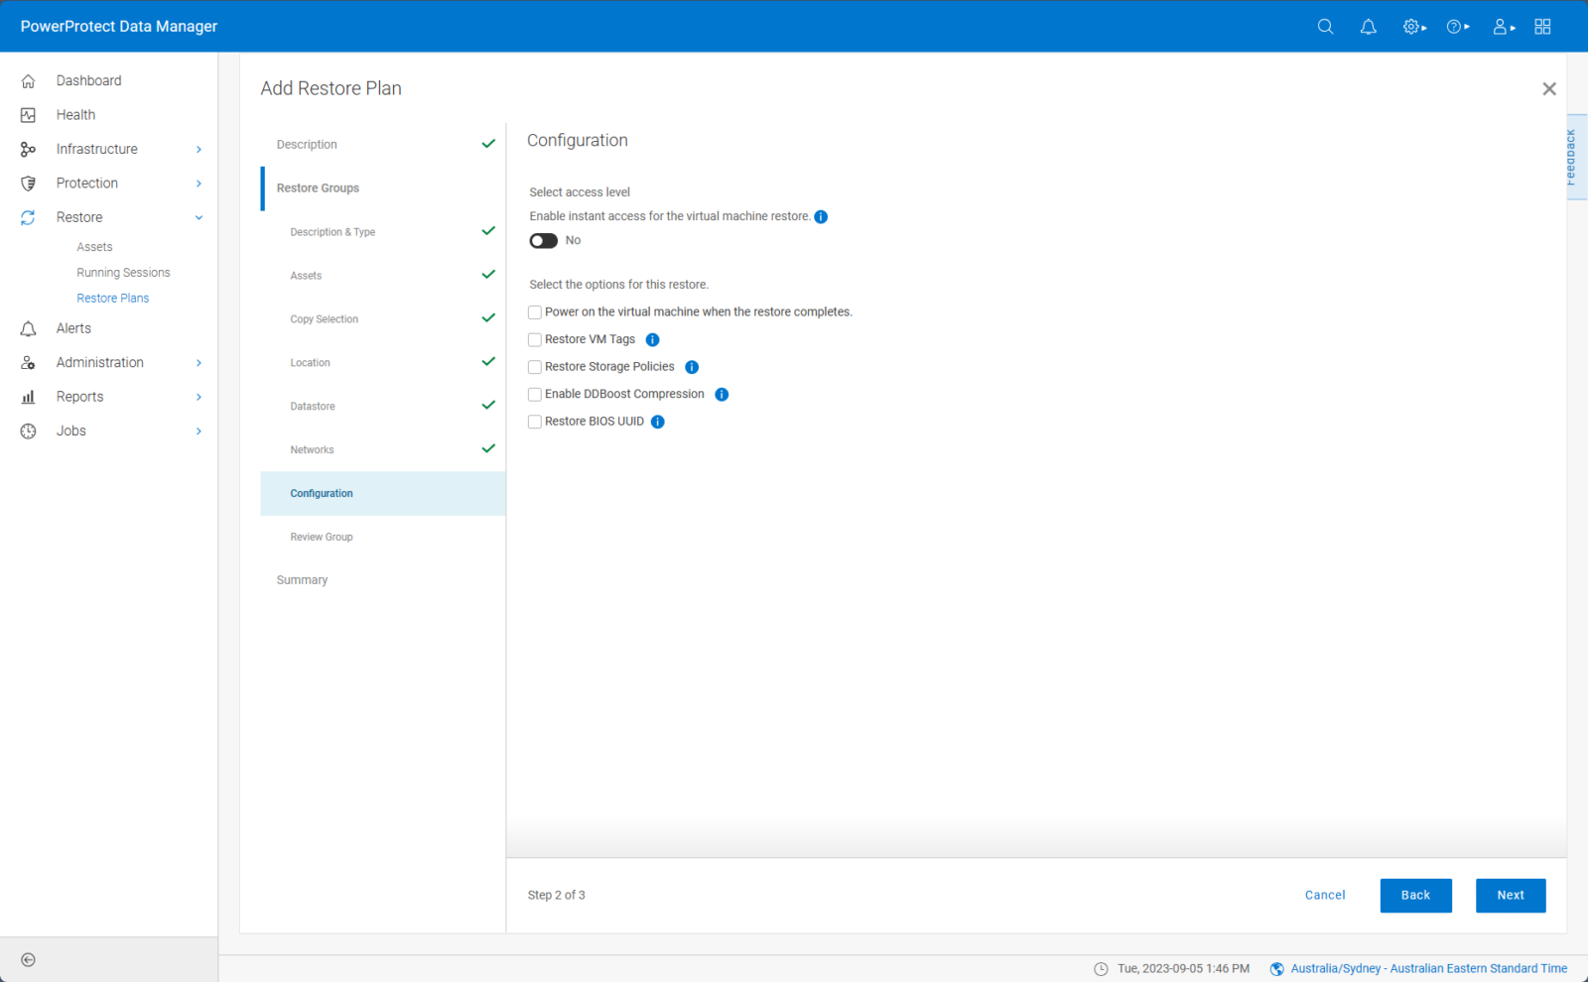Enable instant access for virtual machine restore
The image size is (1588, 982).
(543, 240)
